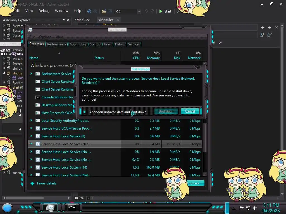Expand Service Host: DCOM Server Proc row
This screenshot has height=214, width=286.
tap(31, 128)
